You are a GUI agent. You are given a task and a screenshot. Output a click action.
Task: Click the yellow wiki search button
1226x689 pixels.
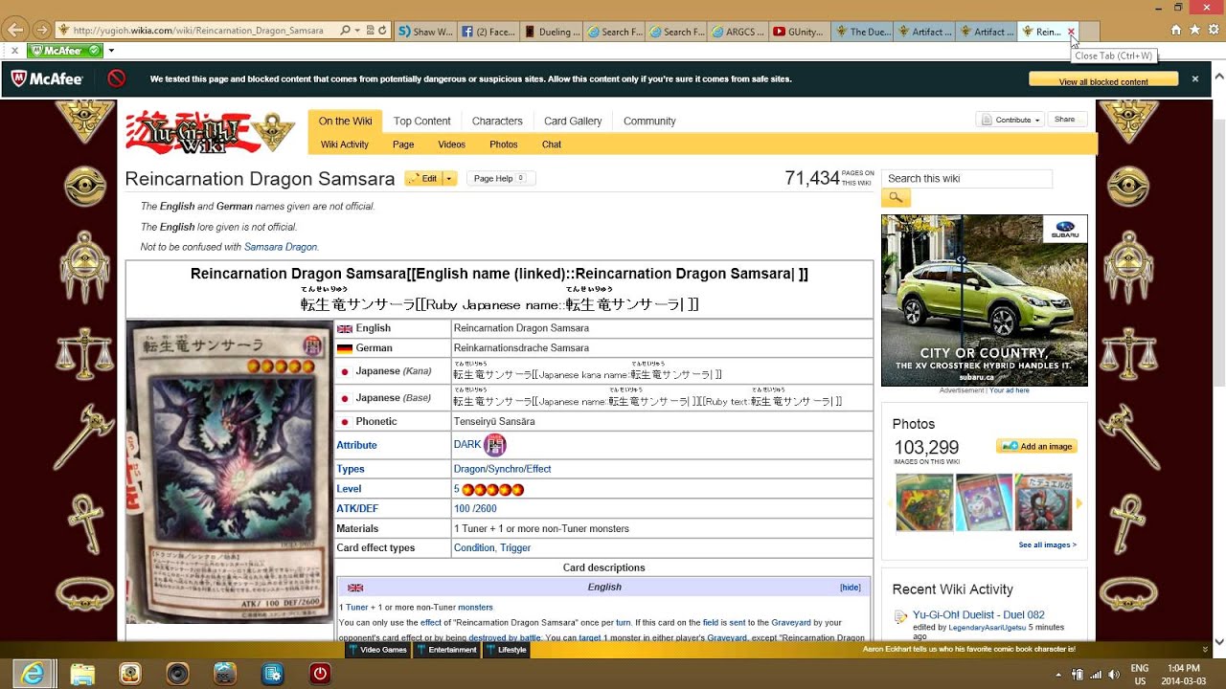pyautogui.click(x=896, y=197)
